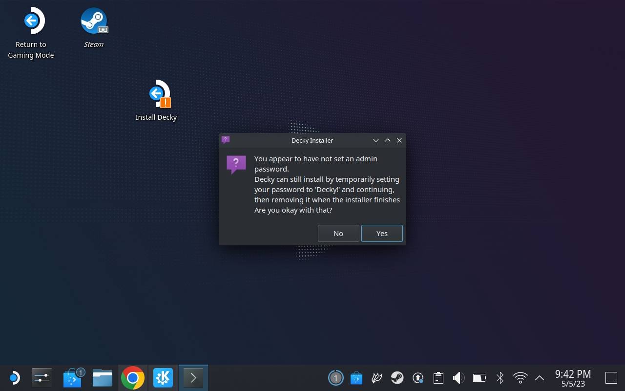This screenshot has height=391, width=625.
Task: Click No in the Decky Installer dialog
Action: 338,233
